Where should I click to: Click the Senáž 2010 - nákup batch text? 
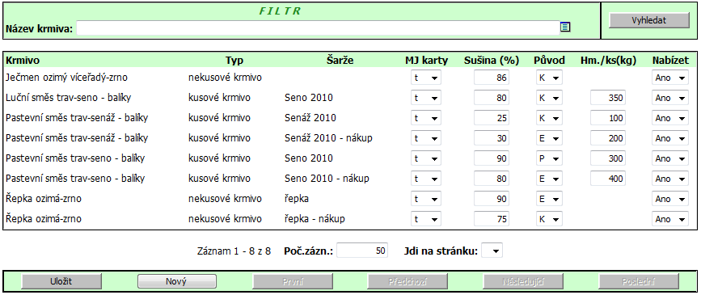coord(328,138)
